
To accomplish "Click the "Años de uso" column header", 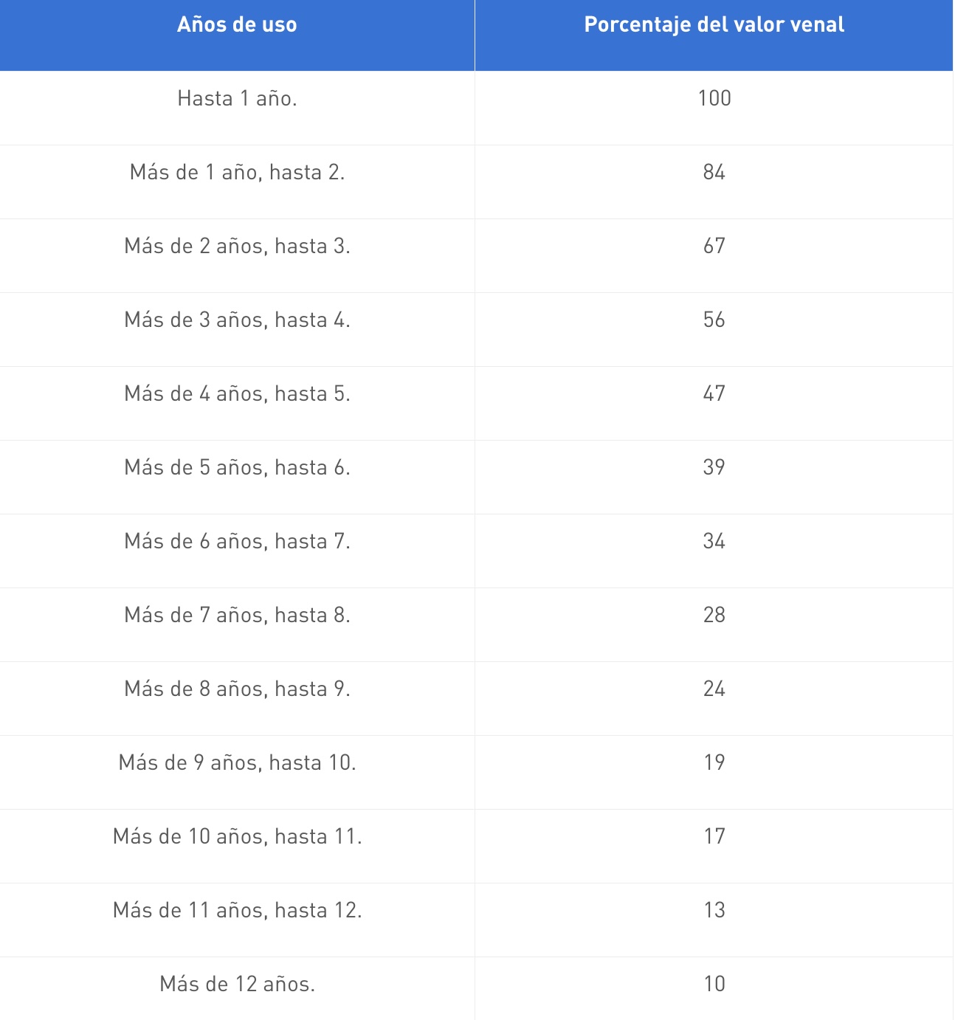I will (x=237, y=25).
